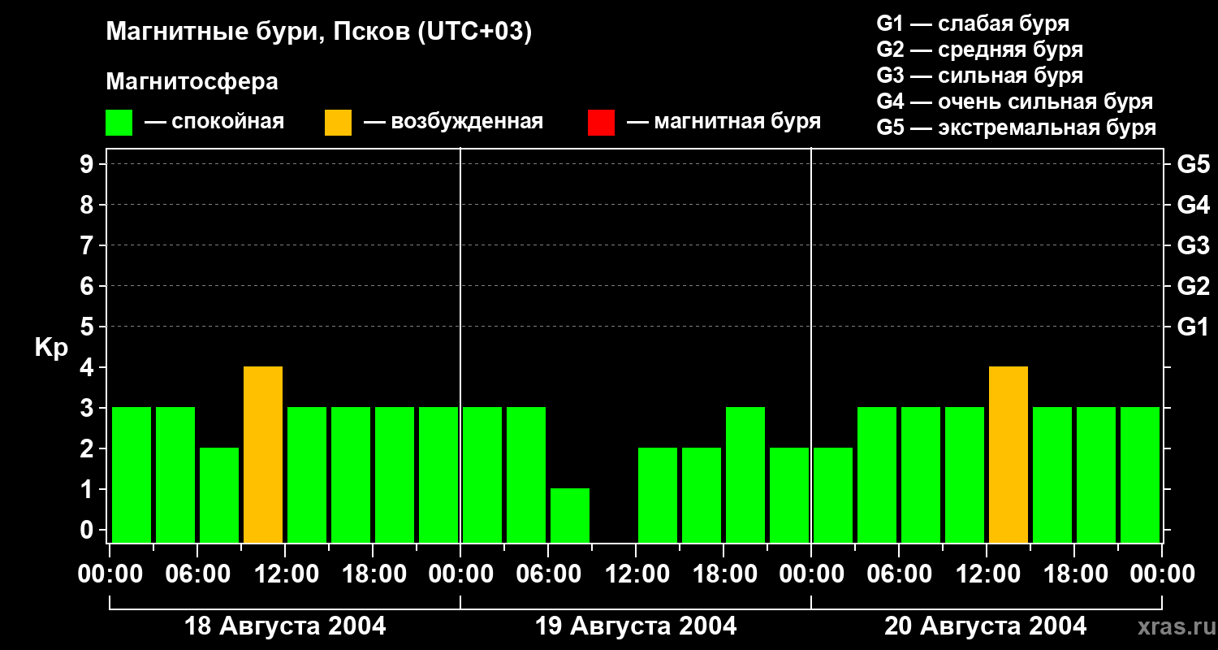
Task: Click the '18 Августа 2004' date label
Action: [285, 626]
